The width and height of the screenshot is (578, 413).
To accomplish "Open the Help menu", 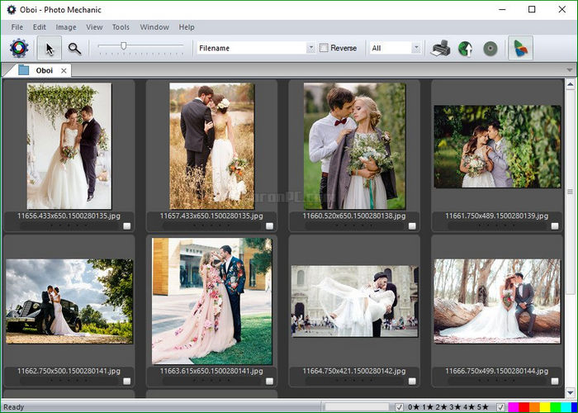I will (187, 27).
